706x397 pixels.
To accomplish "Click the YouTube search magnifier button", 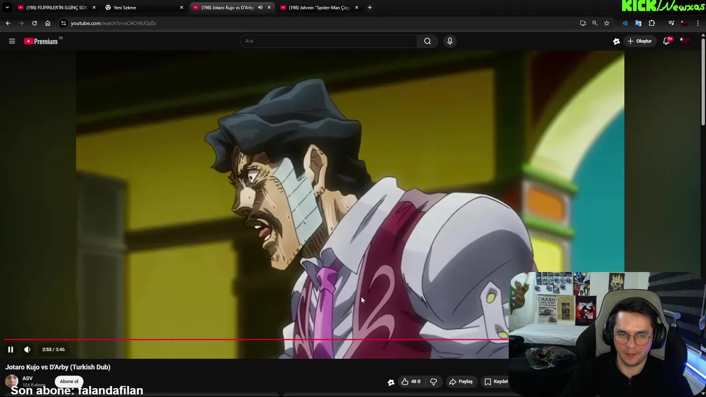I will click(x=427, y=41).
